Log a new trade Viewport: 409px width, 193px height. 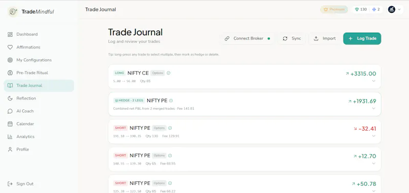(362, 38)
